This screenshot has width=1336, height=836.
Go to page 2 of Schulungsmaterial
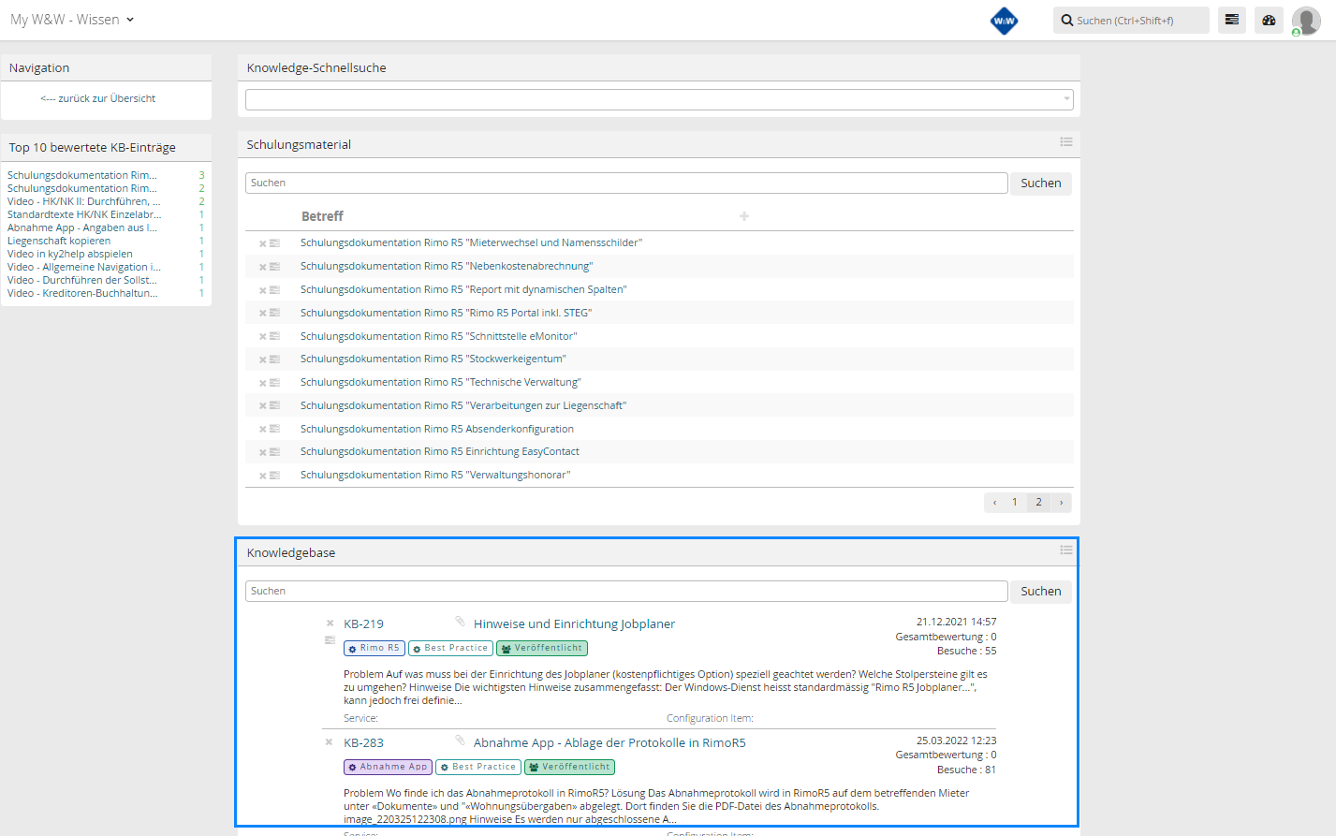(x=1038, y=503)
